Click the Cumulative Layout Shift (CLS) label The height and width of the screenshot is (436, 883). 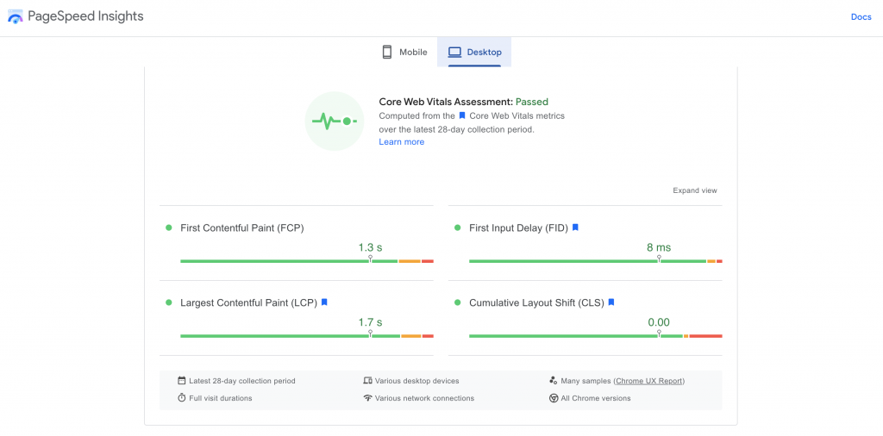pos(536,302)
